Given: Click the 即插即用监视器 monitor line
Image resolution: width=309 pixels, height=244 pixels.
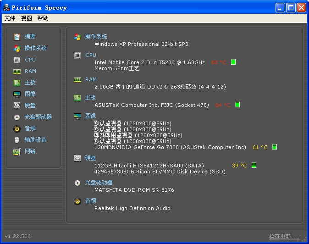Looking at the screenshot, I should (138, 135).
